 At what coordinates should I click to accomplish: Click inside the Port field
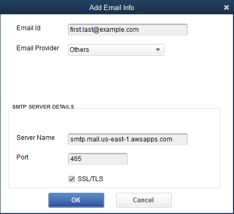98,159
